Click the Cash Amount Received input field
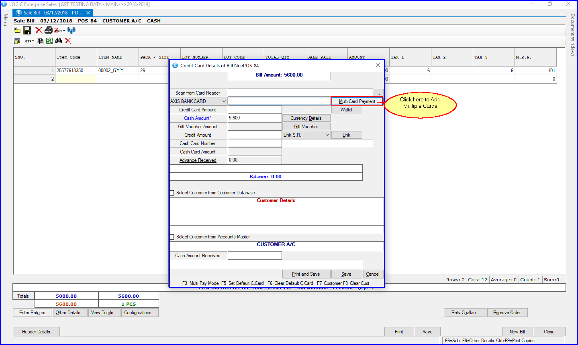Screen dimensions: 578x345 coord(255,256)
